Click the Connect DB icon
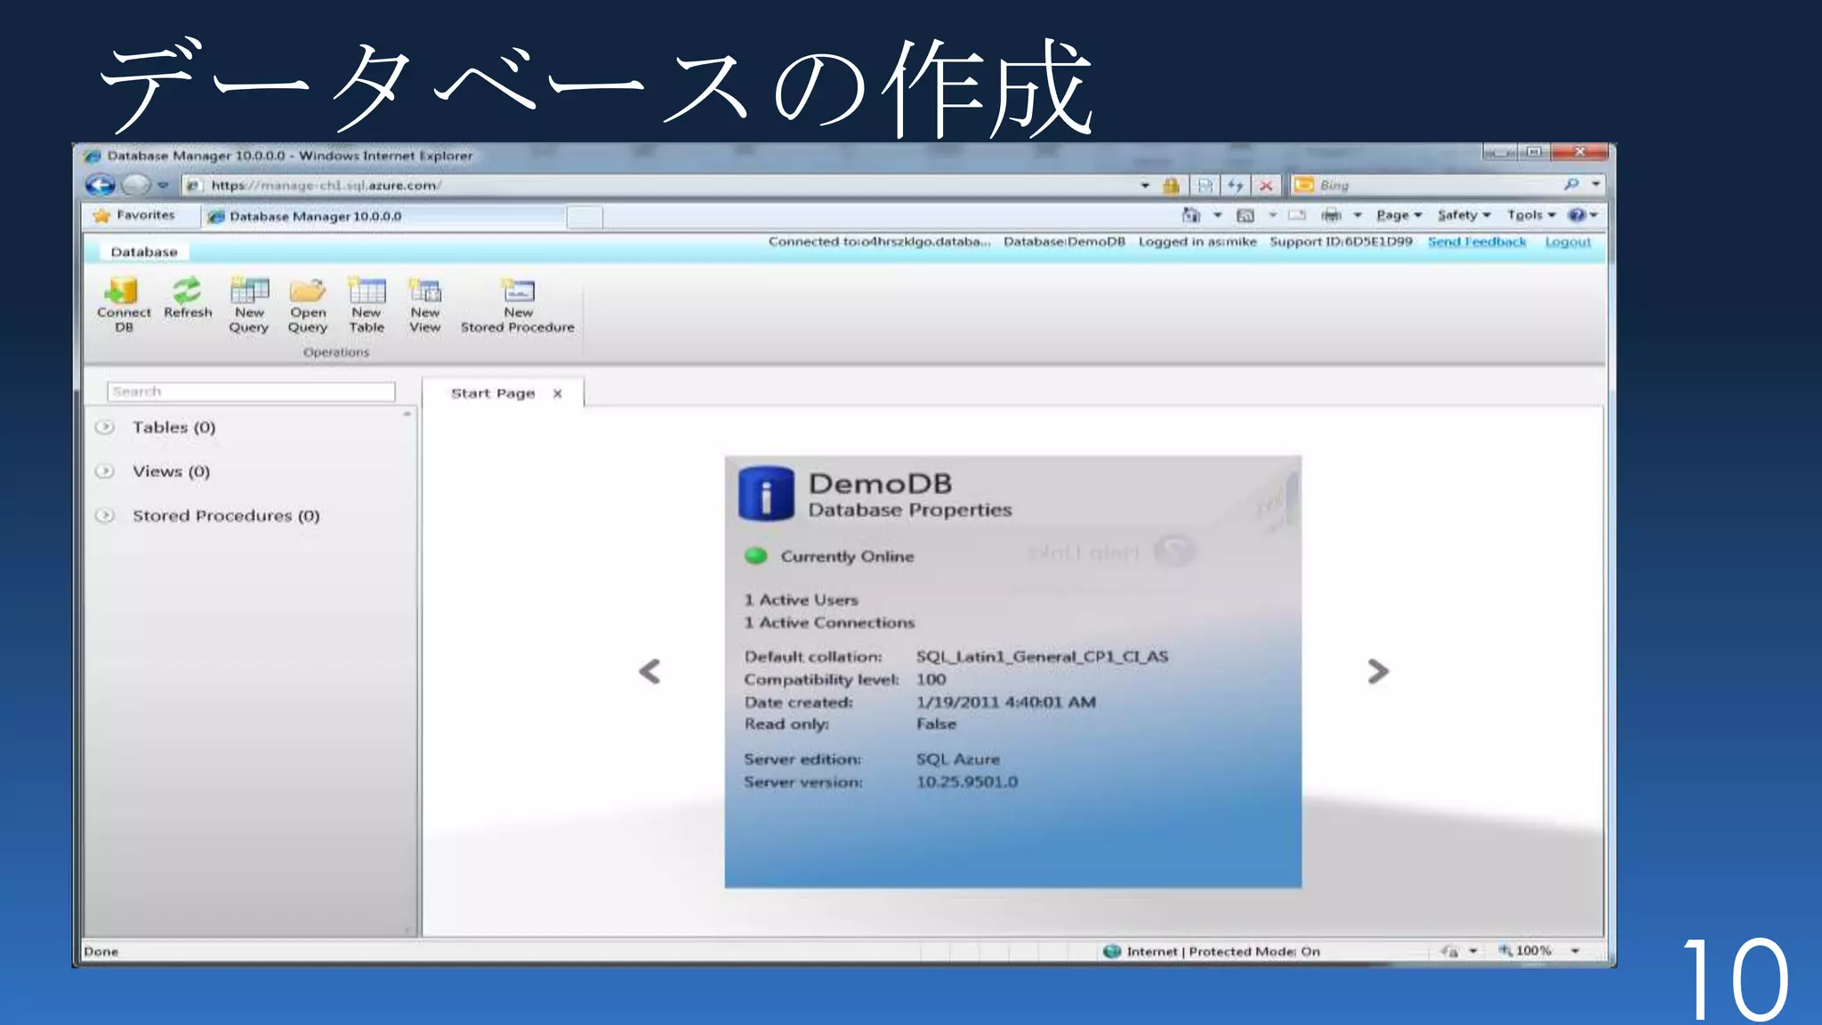This screenshot has height=1025, width=1822. tap(122, 291)
